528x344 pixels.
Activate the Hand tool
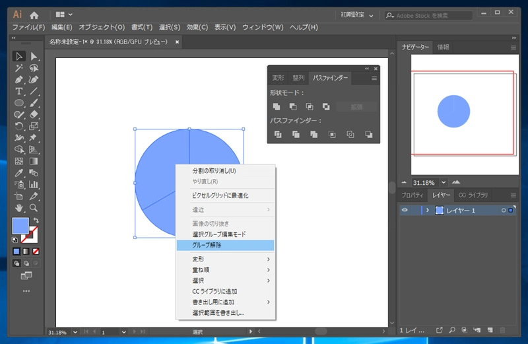tap(19, 208)
